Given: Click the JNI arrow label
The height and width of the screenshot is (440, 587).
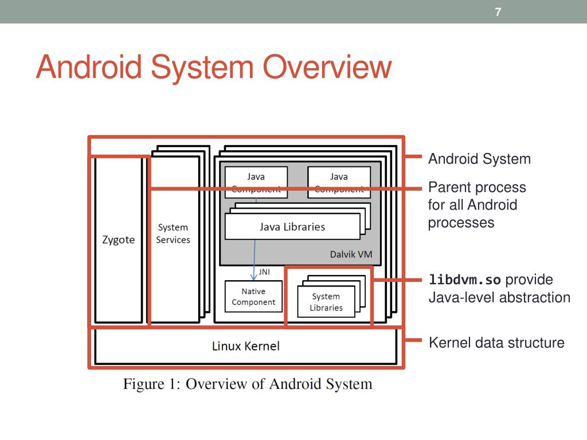Looking at the screenshot, I should [x=264, y=272].
